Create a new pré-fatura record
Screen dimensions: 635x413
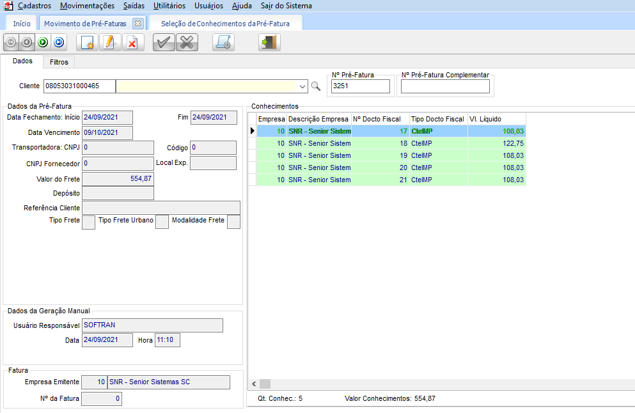(x=87, y=43)
